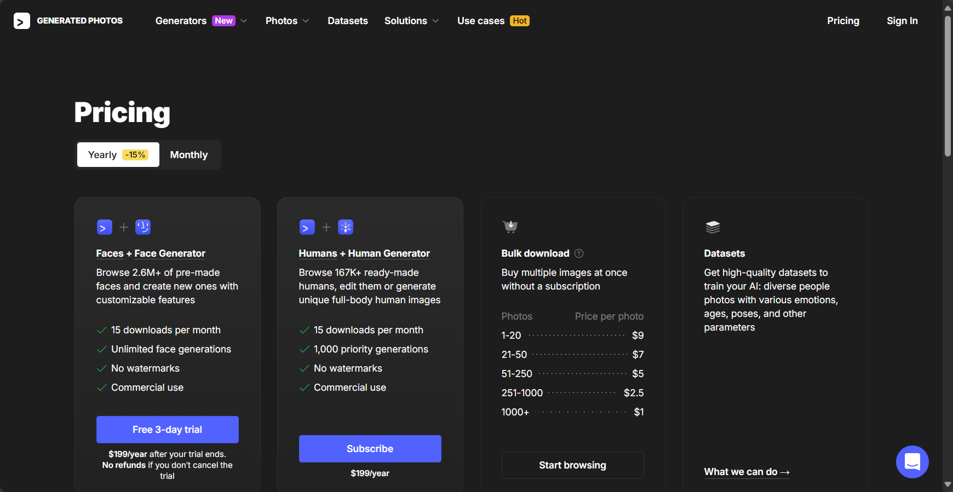Click the scrollbar down arrow
Screen dimensions: 953x492
[x=948, y=485]
